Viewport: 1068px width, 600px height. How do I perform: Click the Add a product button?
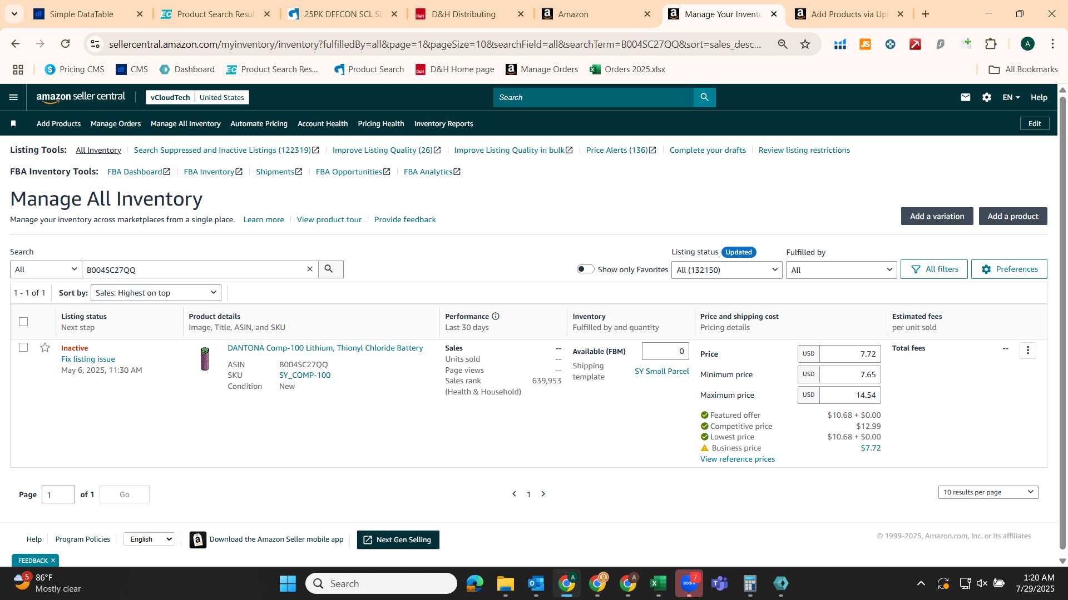[x=1013, y=216]
